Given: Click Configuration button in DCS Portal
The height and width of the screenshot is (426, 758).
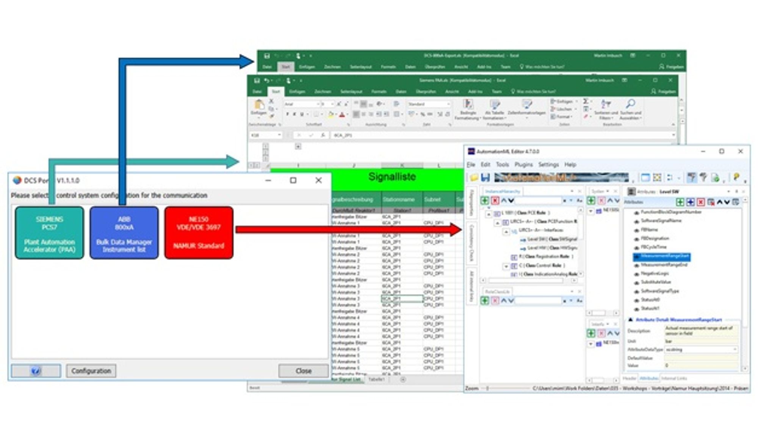Looking at the screenshot, I should tap(91, 371).
